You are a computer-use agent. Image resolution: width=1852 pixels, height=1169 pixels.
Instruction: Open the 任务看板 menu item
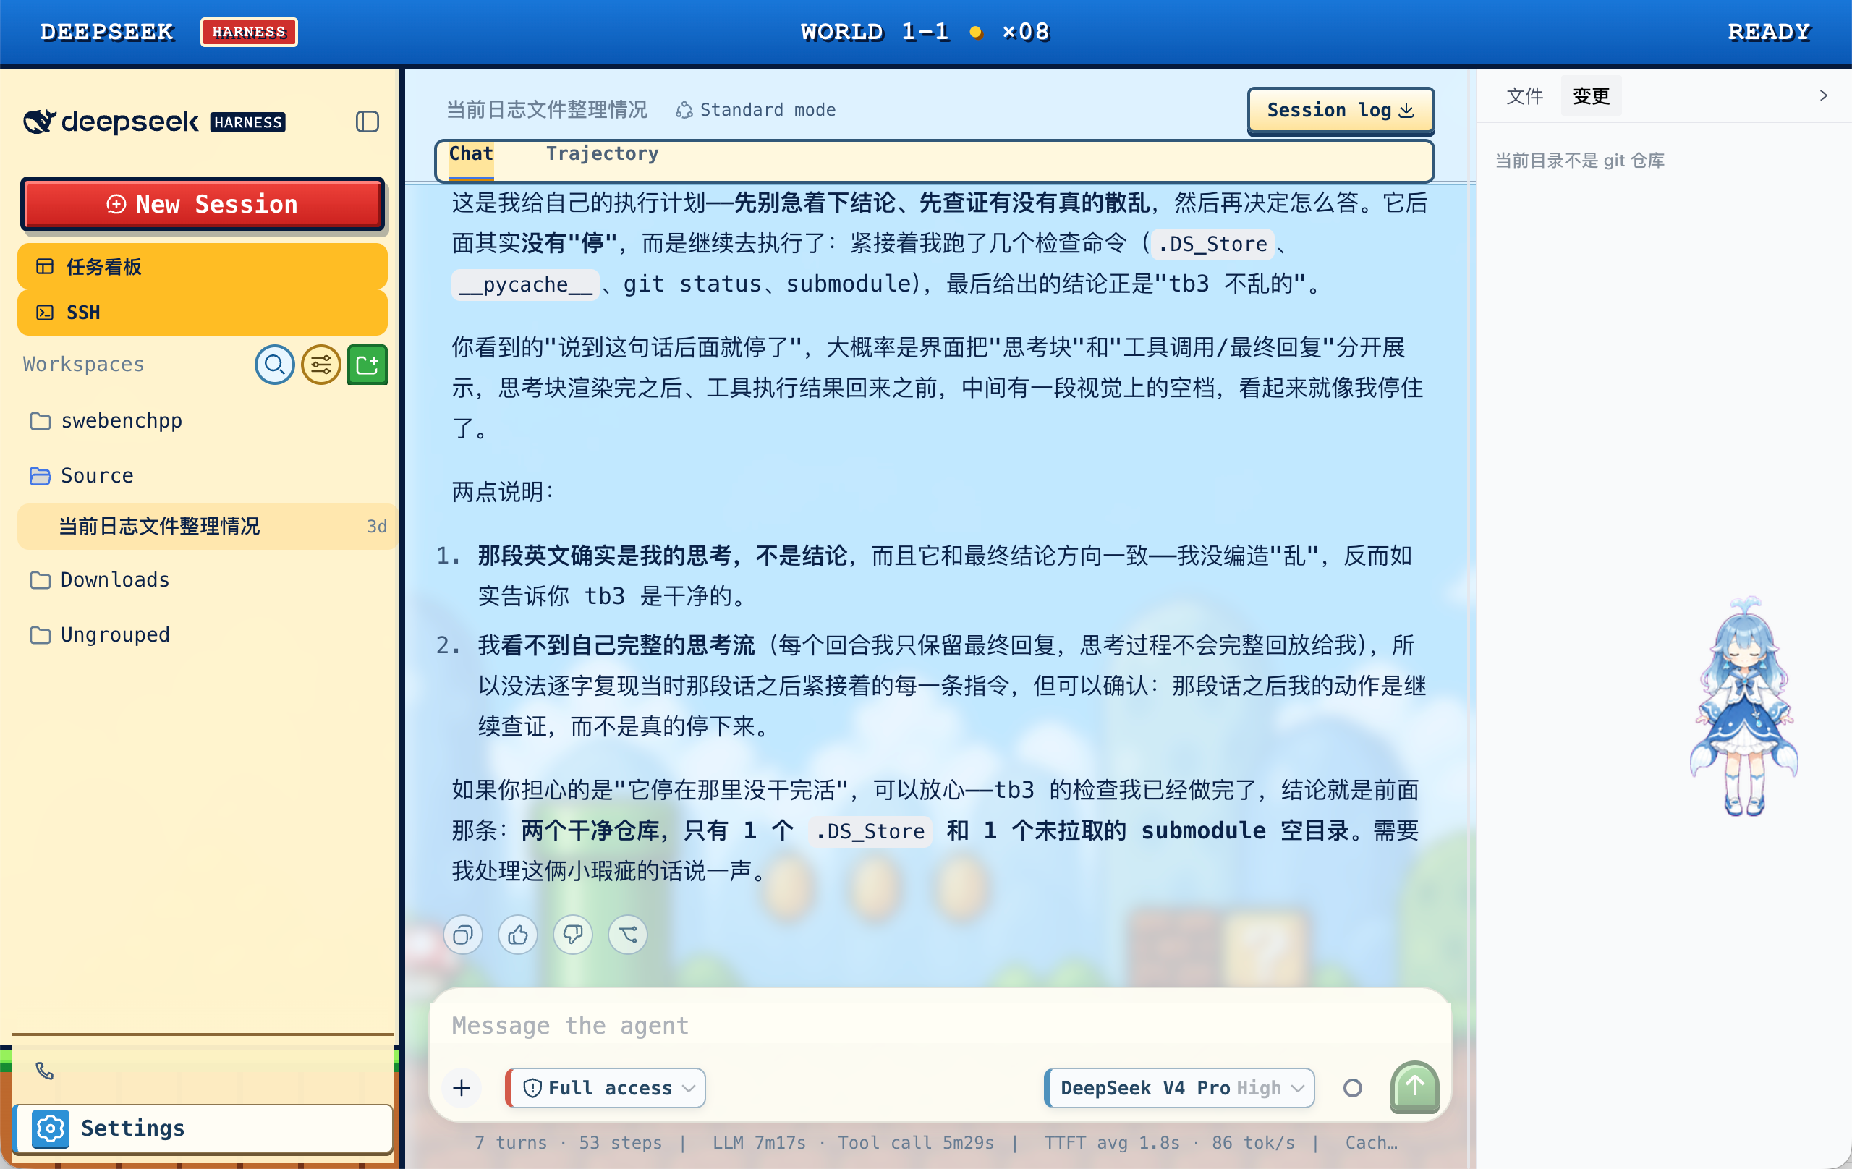203,267
